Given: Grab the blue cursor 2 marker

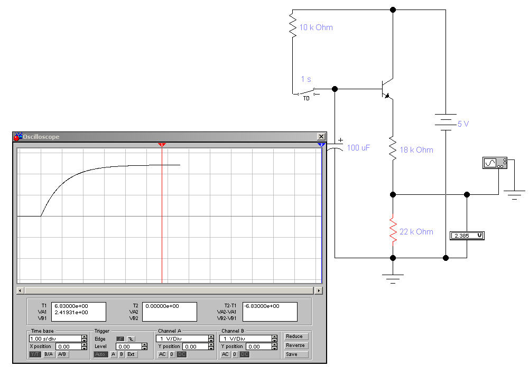Looking at the screenshot, I should click(x=321, y=145).
